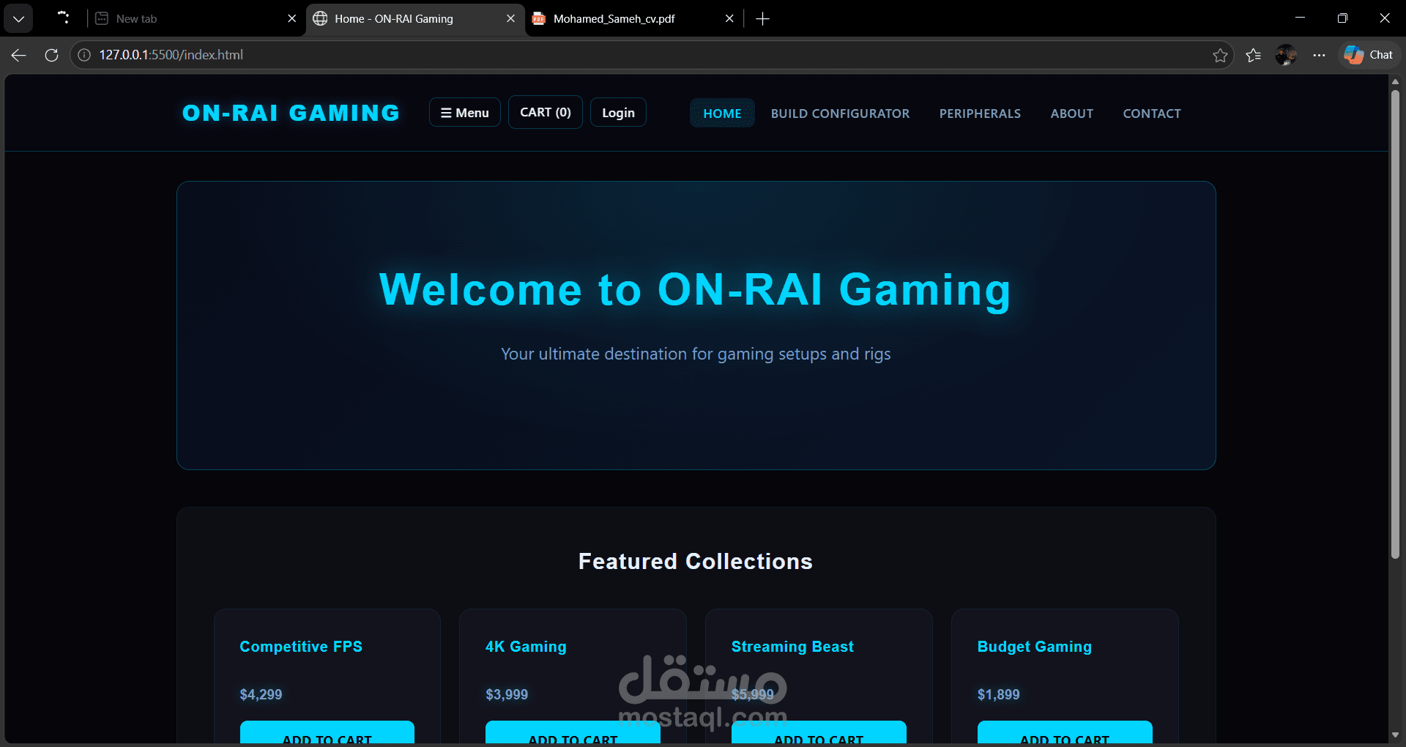Click the $4,299 price text

click(261, 694)
